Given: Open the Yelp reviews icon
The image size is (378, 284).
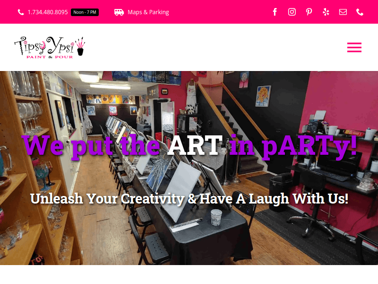Looking at the screenshot, I should (x=326, y=12).
